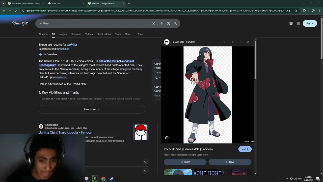Reload the page in Chrome

click(16, 11)
